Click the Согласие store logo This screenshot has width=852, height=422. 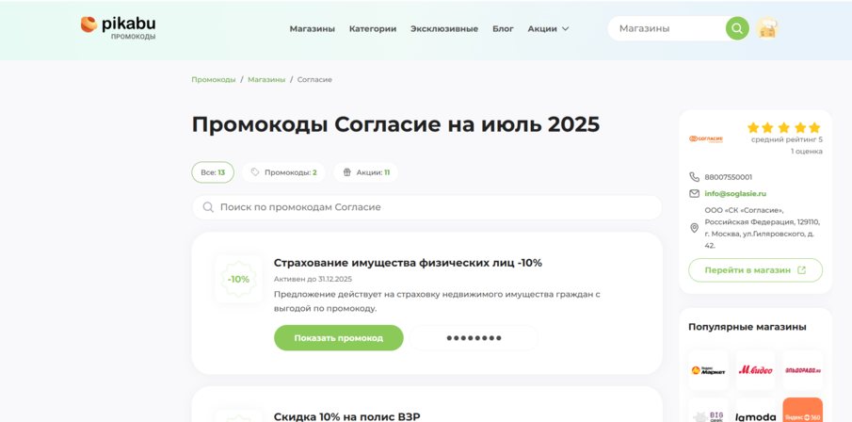[x=706, y=139]
